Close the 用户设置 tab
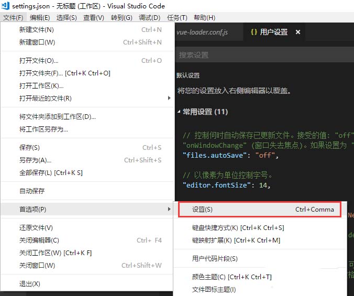Screen dimensions: 354x296 click(x=298, y=32)
